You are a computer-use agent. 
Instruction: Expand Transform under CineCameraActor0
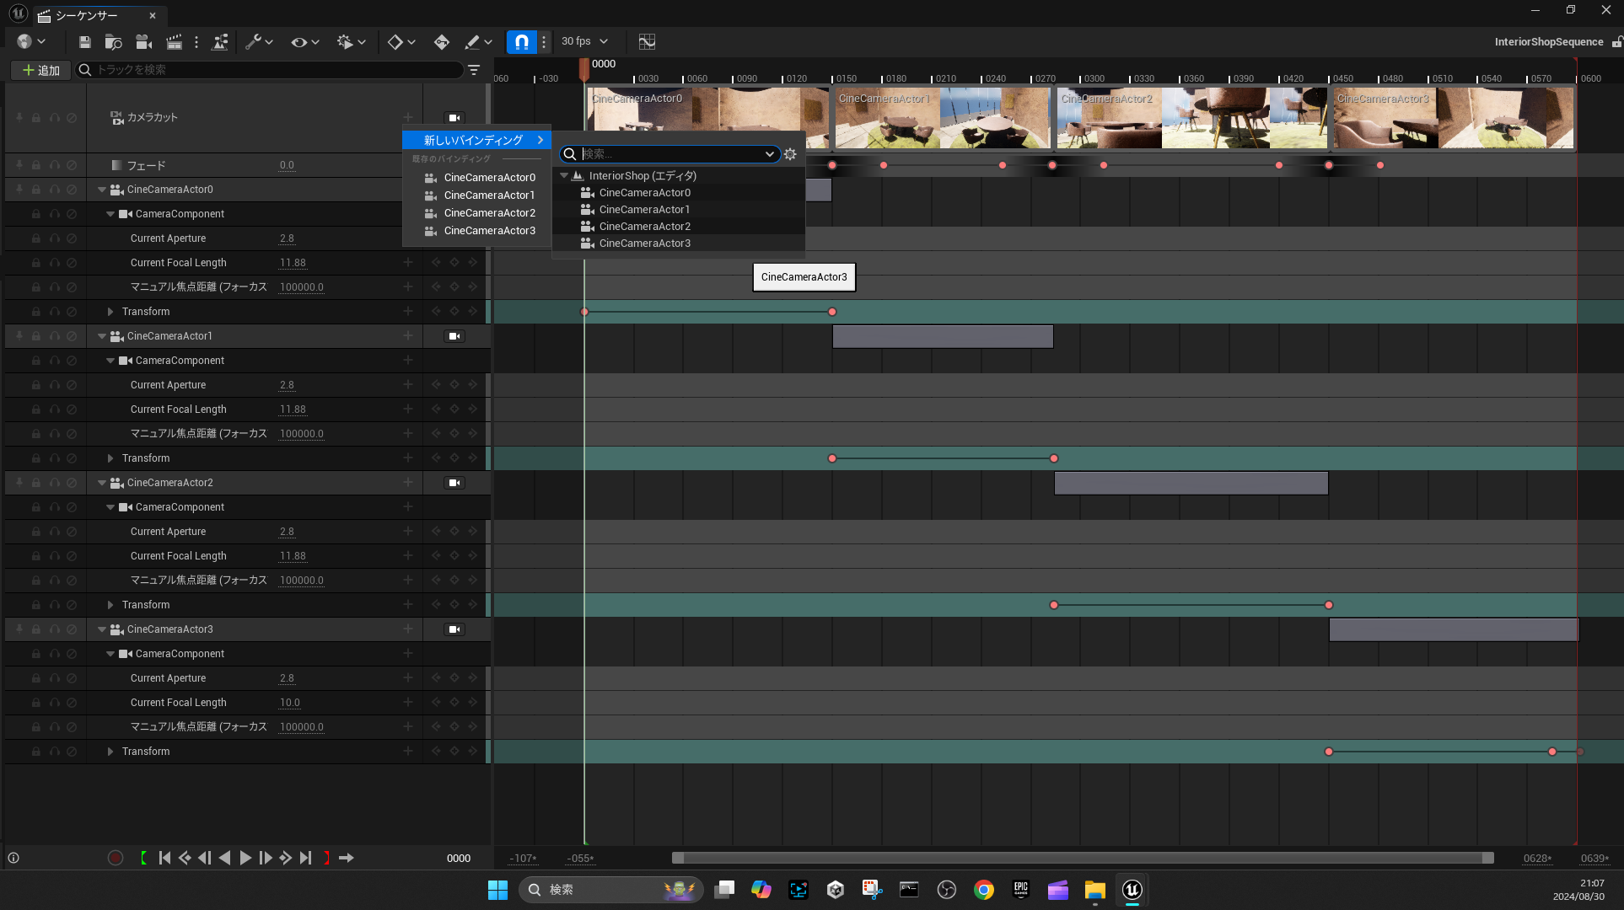(110, 312)
